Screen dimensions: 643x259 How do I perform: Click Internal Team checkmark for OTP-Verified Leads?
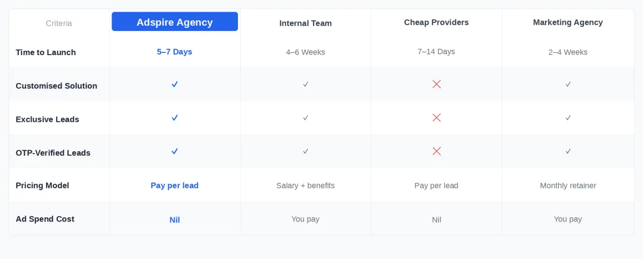[305, 151]
